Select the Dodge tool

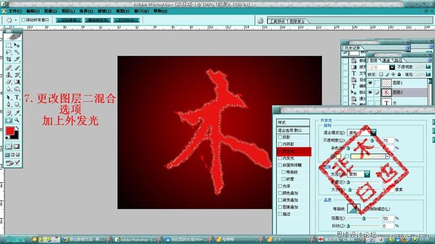(x=17, y=89)
